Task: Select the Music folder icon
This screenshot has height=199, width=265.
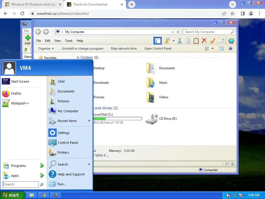Action: coord(150,83)
